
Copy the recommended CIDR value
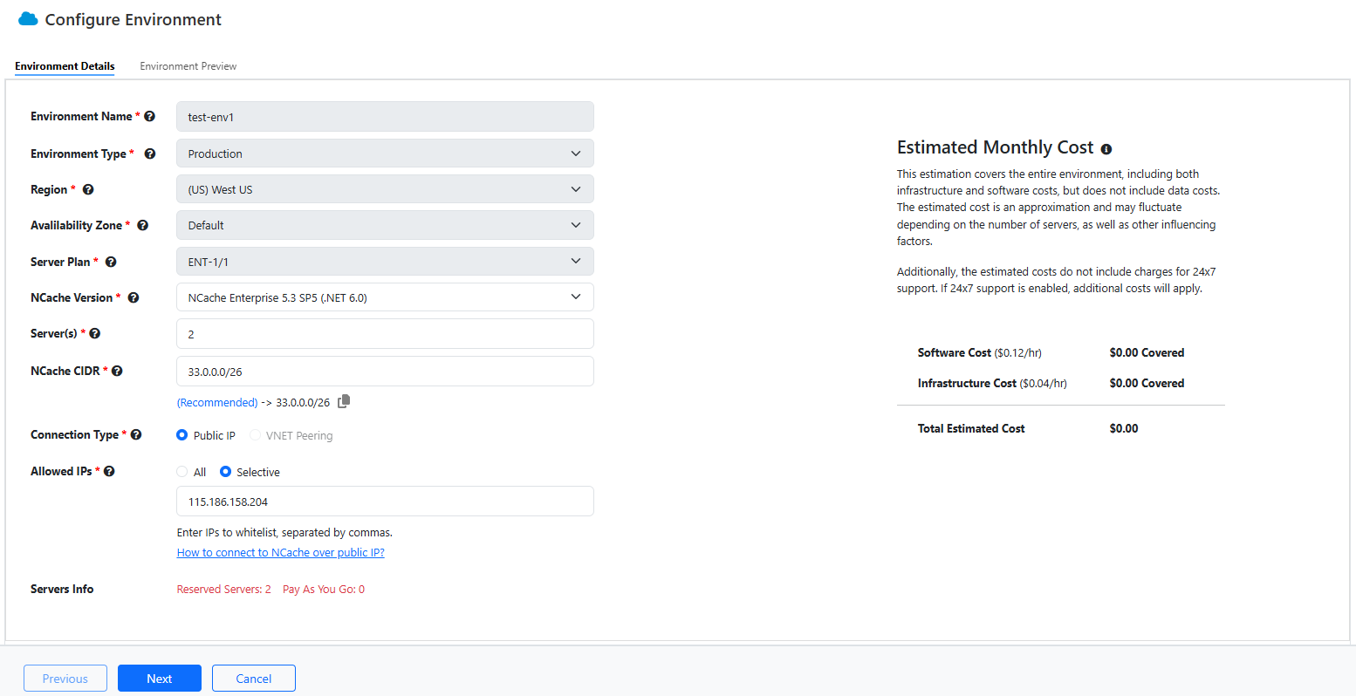pyautogui.click(x=344, y=401)
